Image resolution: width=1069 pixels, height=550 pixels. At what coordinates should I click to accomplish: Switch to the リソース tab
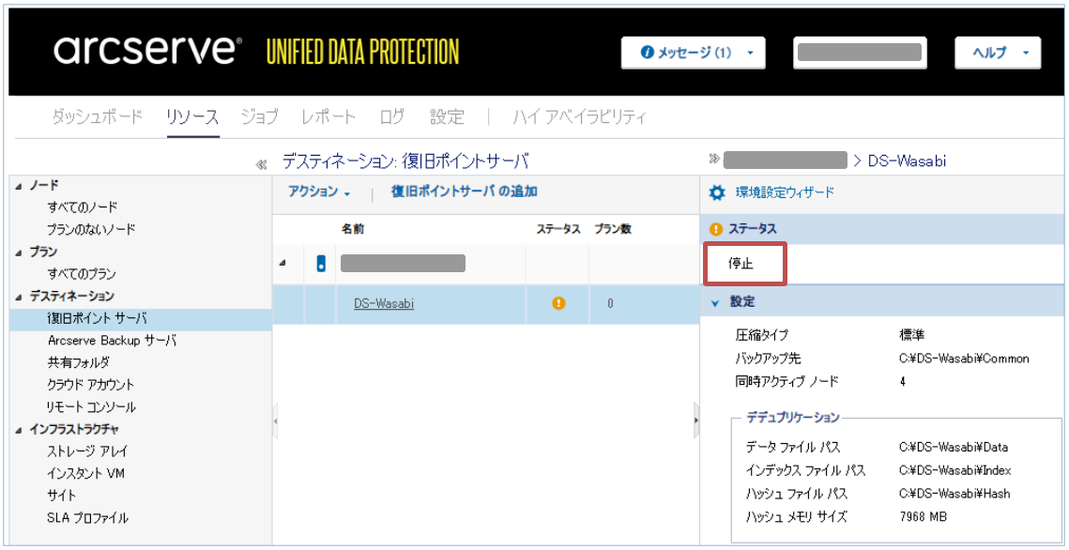click(x=193, y=117)
